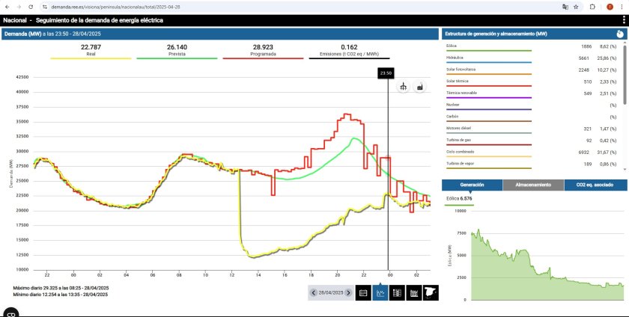Click the Real demand value 22.787

coord(91,47)
